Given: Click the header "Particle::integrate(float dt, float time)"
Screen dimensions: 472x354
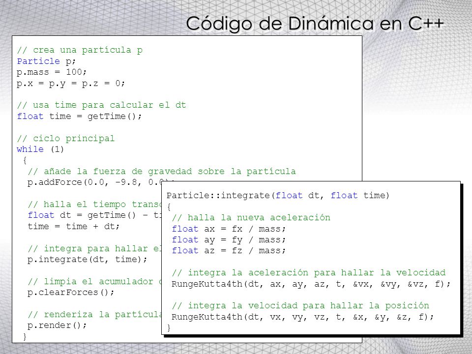Looking at the screenshot, I should (x=278, y=196).
